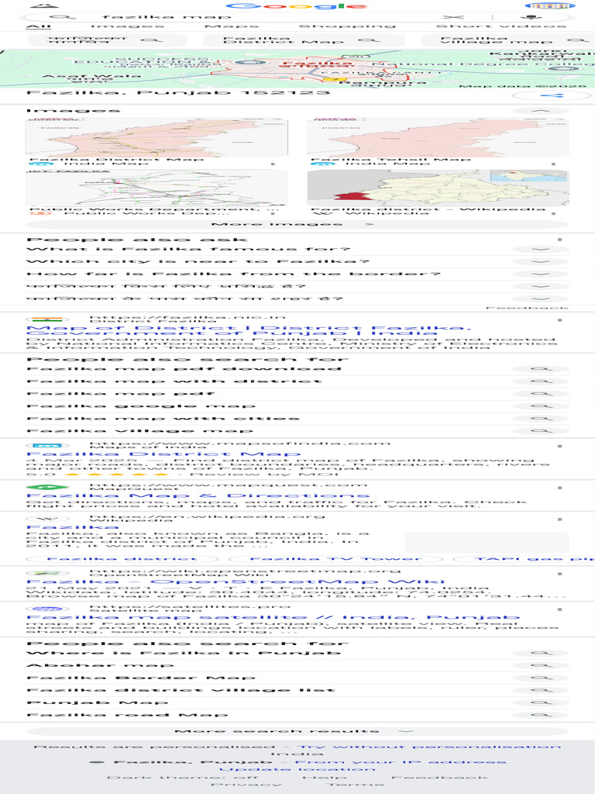Image resolution: width=595 pixels, height=794 pixels.
Task: Switch to the Short videos tab
Action: pos(501,26)
